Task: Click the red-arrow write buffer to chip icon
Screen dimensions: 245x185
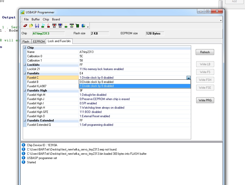Action: 54,26
